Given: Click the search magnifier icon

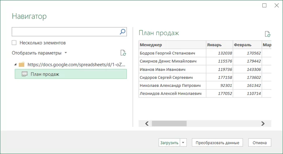Looking at the screenshot, I should click(122, 32).
